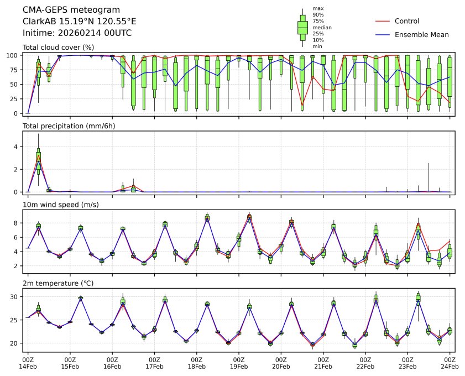Click the "max" label in box legend
Viewport: 465px width, 376px height.
[x=317, y=9]
